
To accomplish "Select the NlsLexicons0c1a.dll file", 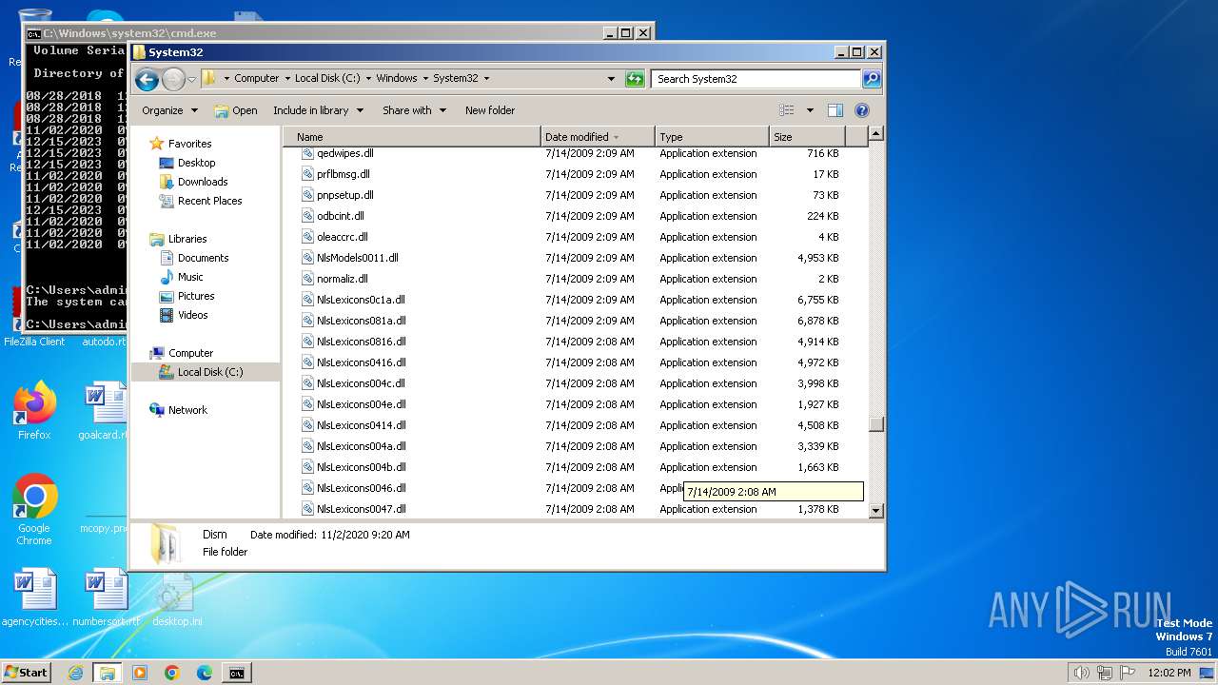I will (361, 300).
